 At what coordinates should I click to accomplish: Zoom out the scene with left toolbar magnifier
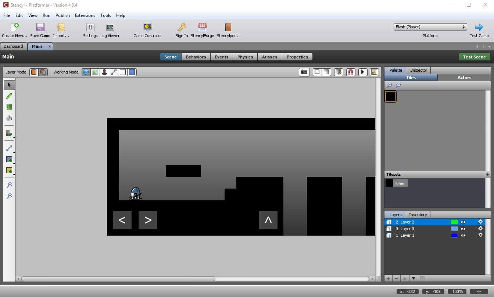(x=10, y=196)
